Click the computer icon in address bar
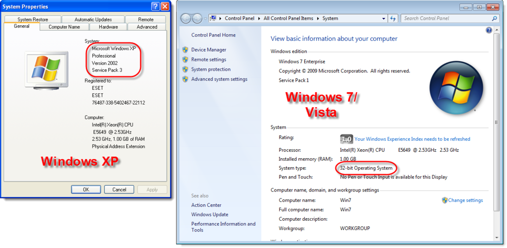 (214, 18)
